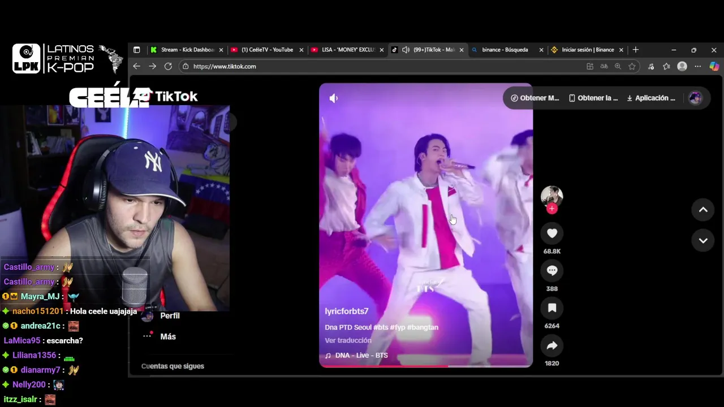Click Obtener M... button in top bar

(535, 98)
